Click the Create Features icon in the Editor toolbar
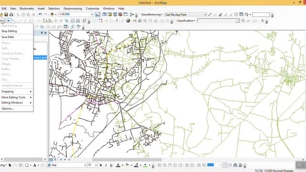Image resolution: width=306 pixels, height=172 pixels. 84,21
